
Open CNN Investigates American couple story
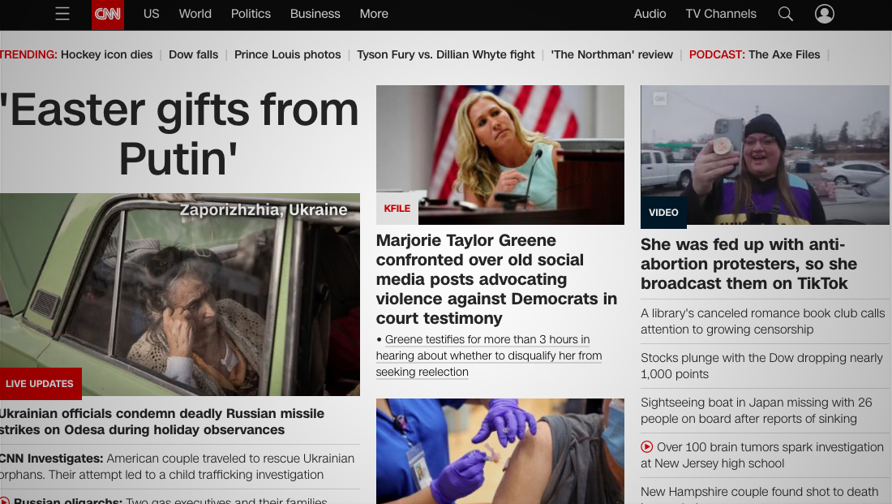pos(177,467)
